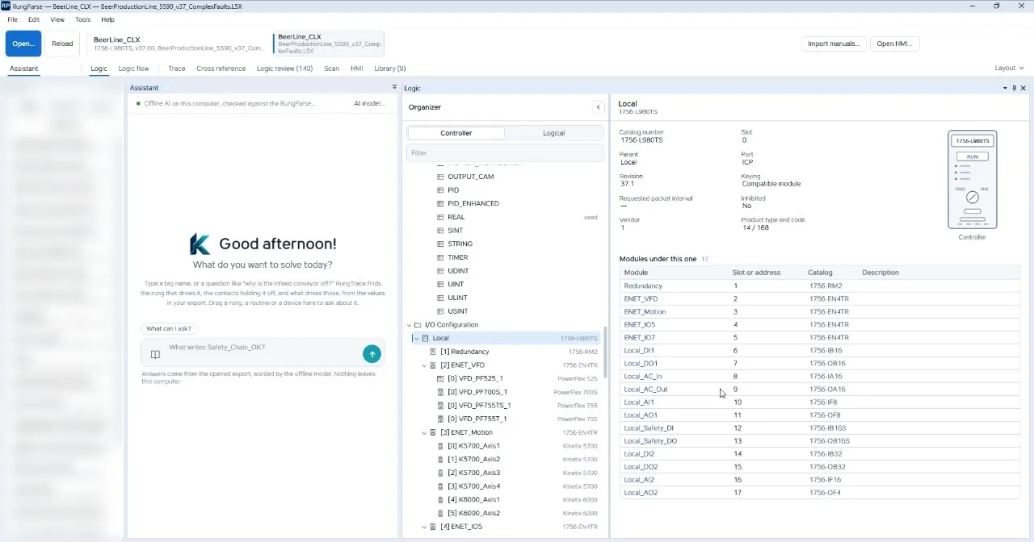Viewport: 1034px width, 542px height.
Task: Open the Tools menu
Action: tap(82, 19)
